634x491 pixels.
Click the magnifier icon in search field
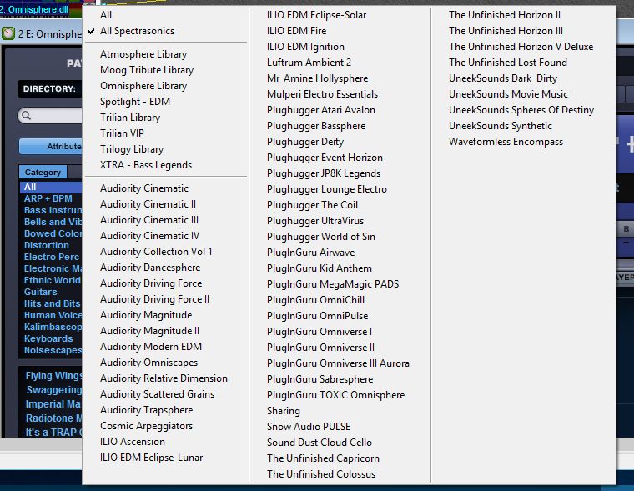tap(27, 116)
